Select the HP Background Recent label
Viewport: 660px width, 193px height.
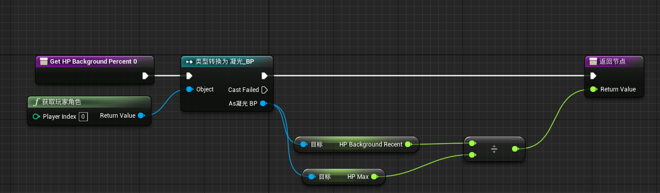click(371, 144)
